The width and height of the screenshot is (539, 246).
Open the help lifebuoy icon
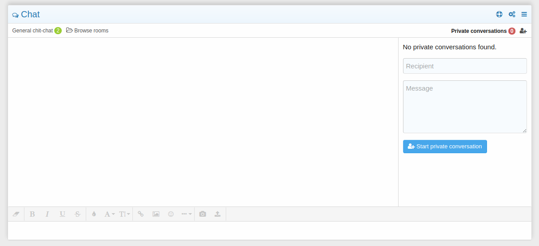pos(499,14)
